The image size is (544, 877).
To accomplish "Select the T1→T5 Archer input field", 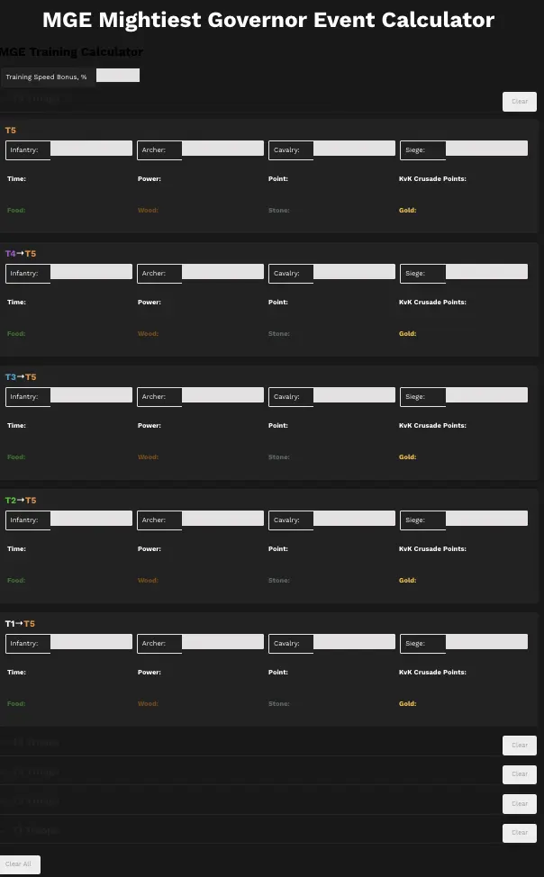I will (x=222, y=642).
